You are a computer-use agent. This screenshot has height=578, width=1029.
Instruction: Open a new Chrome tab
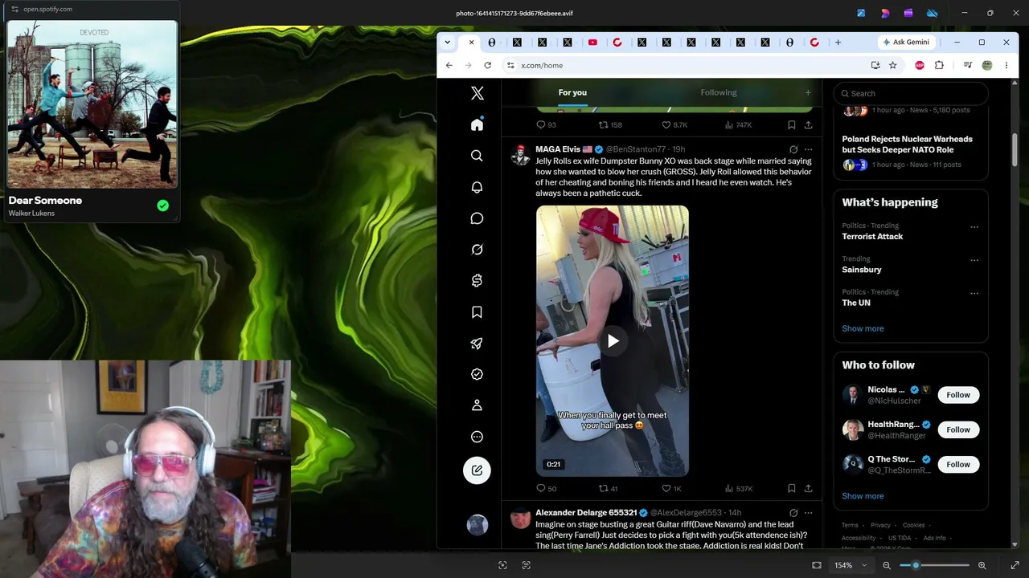click(838, 43)
